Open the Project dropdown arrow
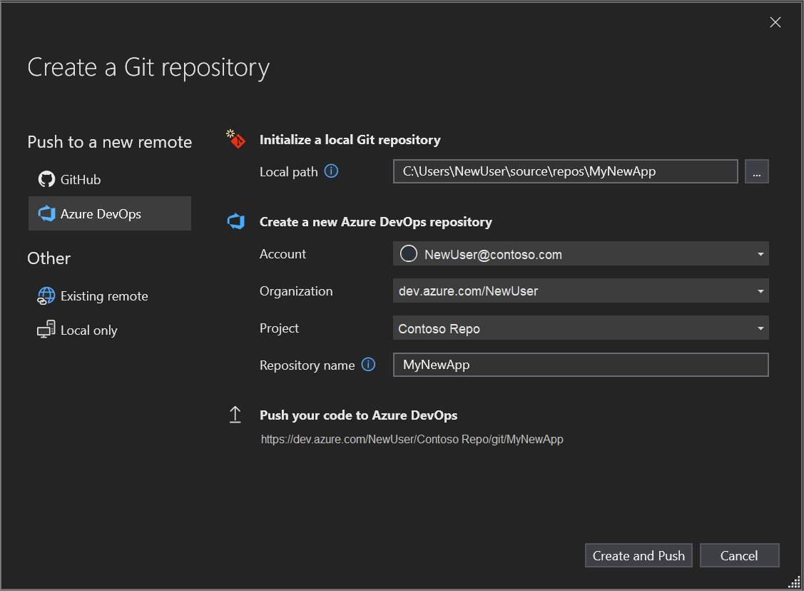 (760, 328)
